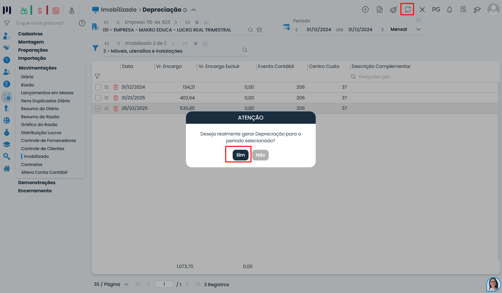Open the graduation cap training icon

coord(477,10)
